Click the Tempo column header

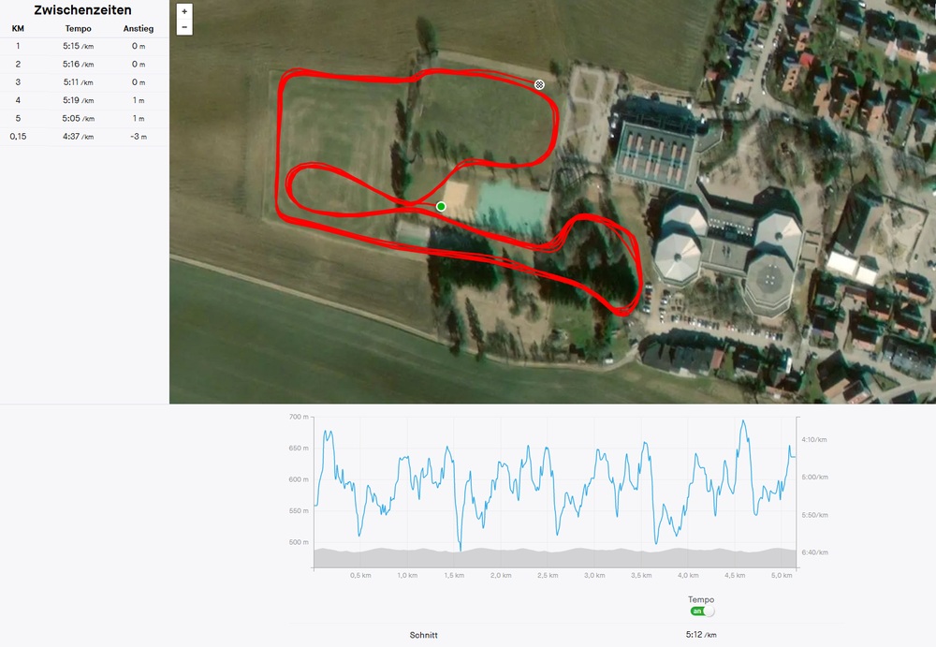(79, 29)
